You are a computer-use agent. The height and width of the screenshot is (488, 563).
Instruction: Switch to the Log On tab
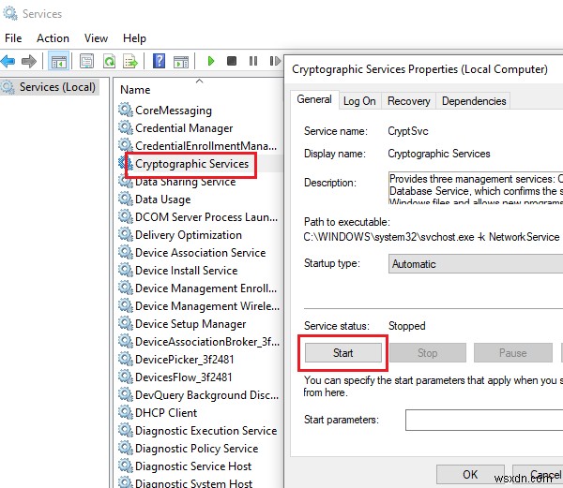[359, 101]
